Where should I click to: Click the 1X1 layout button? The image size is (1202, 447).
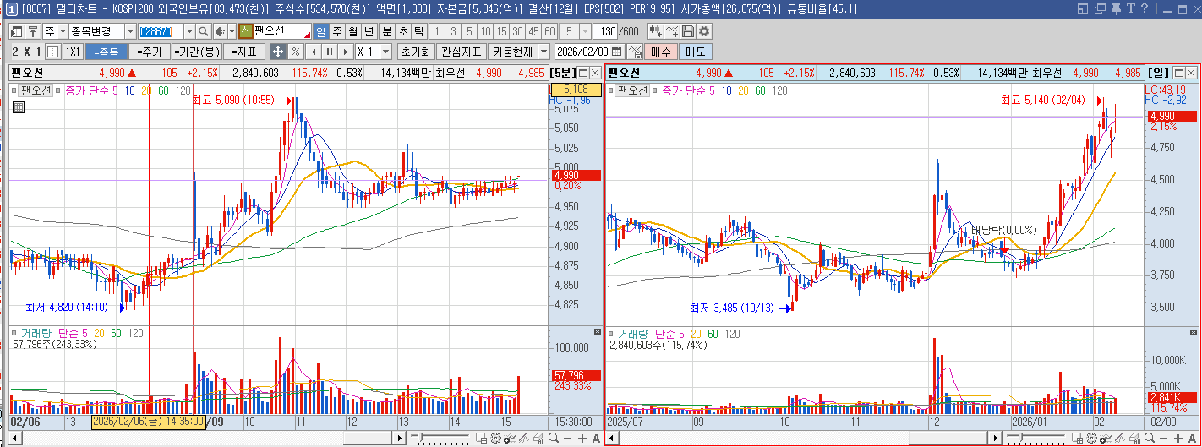[74, 52]
